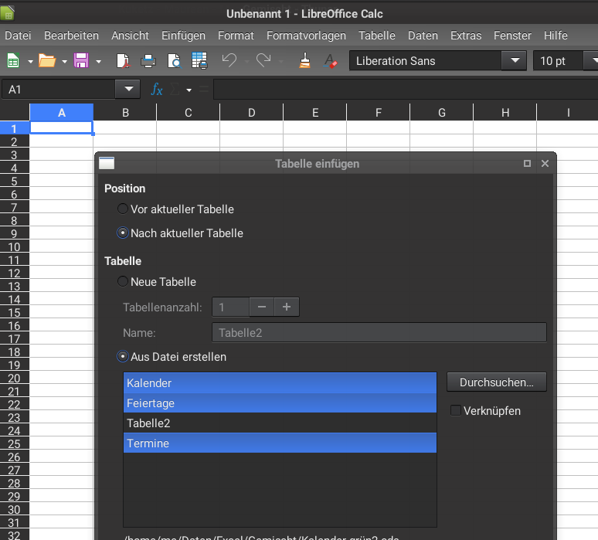This screenshot has height=540, width=598.
Task: Select the Clone Formatting paintbrush
Action: pos(304,60)
